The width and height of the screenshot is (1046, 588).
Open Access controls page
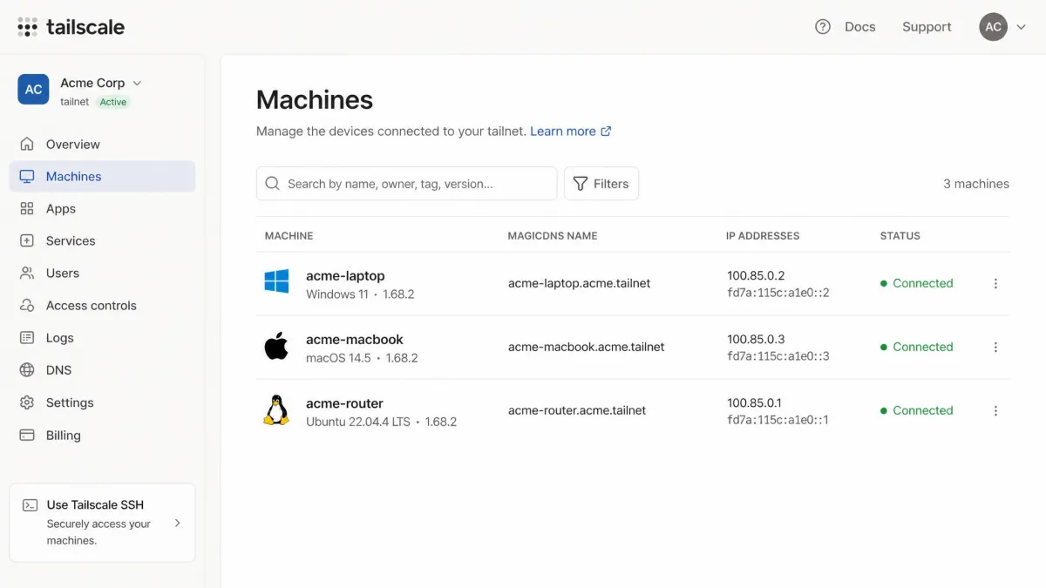coord(102,305)
